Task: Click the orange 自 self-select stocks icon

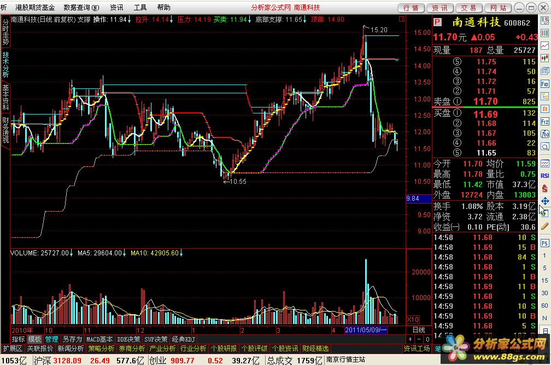Action: (544, 109)
